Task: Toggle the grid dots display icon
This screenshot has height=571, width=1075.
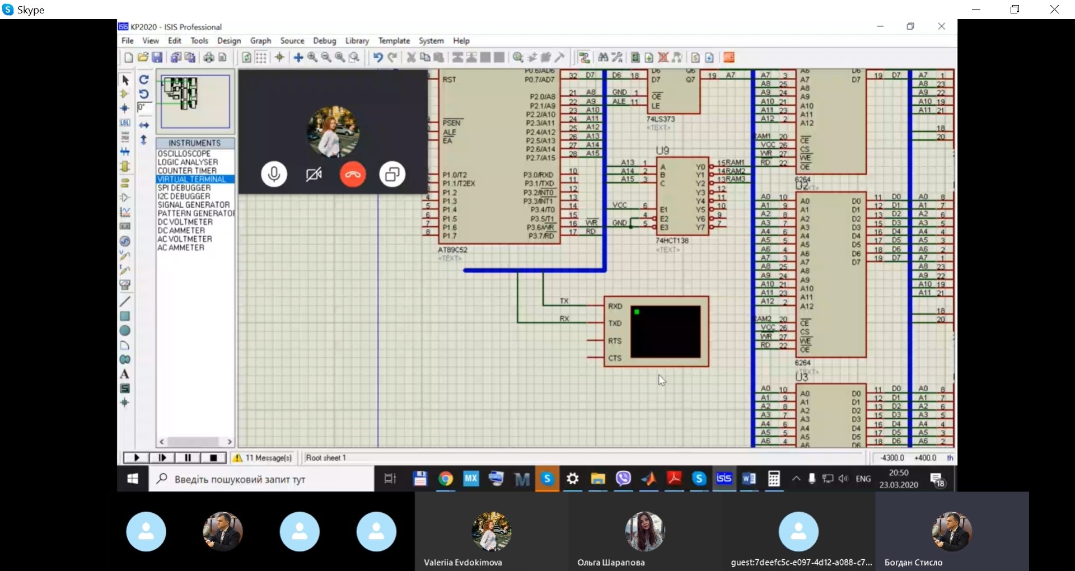Action: point(261,58)
